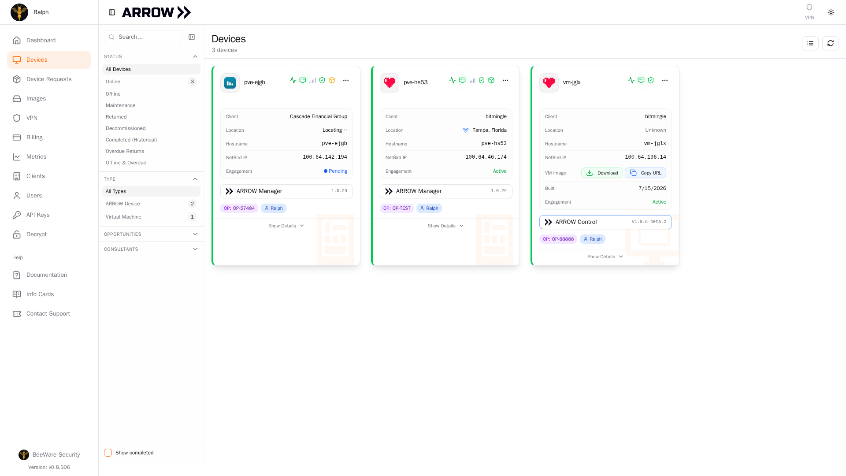
Task: Click the OP-88888 opportunity tag
Action: [558, 239]
